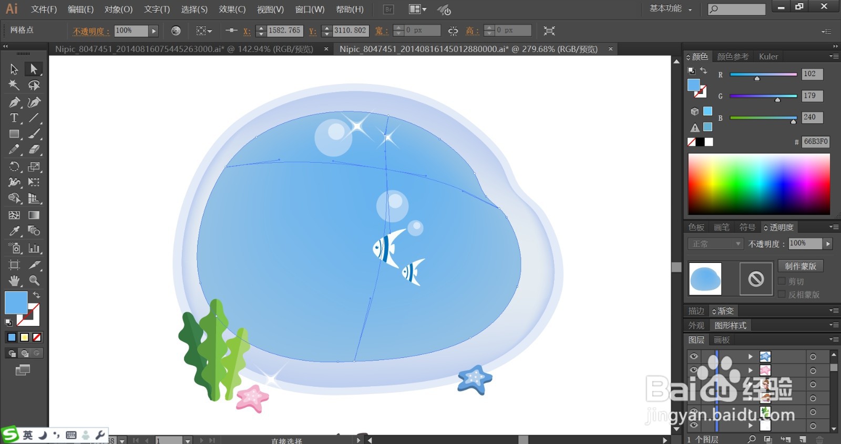Click the create new layer icon
Image resolution: width=841 pixels, height=444 pixels.
pos(803,439)
